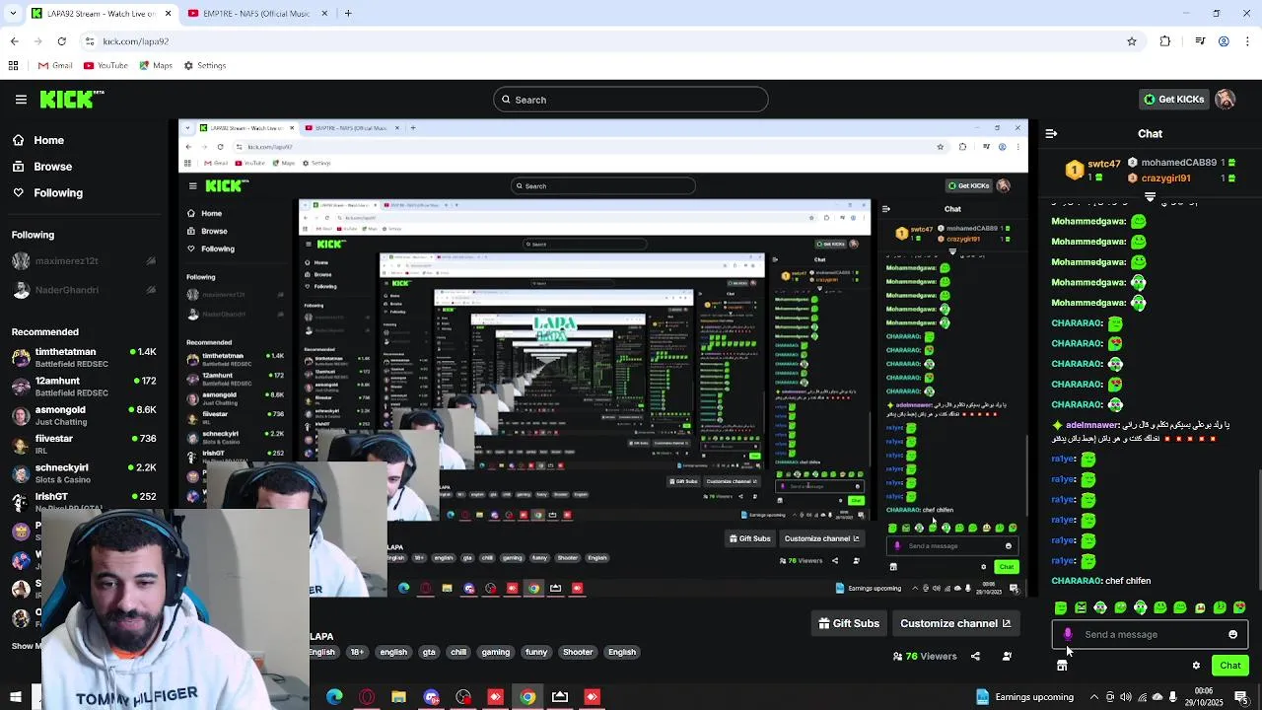Open the Chrome profile icon
This screenshot has height=710, width=1262.
click(x=1224, y=41)
